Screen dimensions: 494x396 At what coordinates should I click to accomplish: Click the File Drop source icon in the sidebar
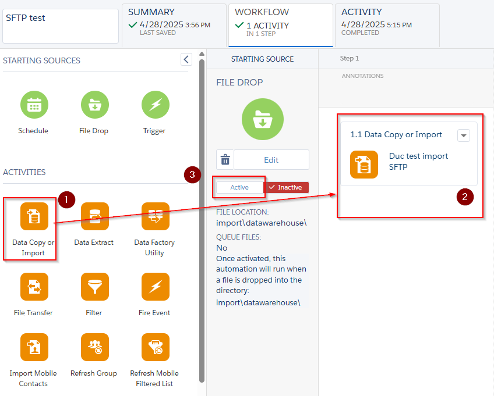point(94,105)
